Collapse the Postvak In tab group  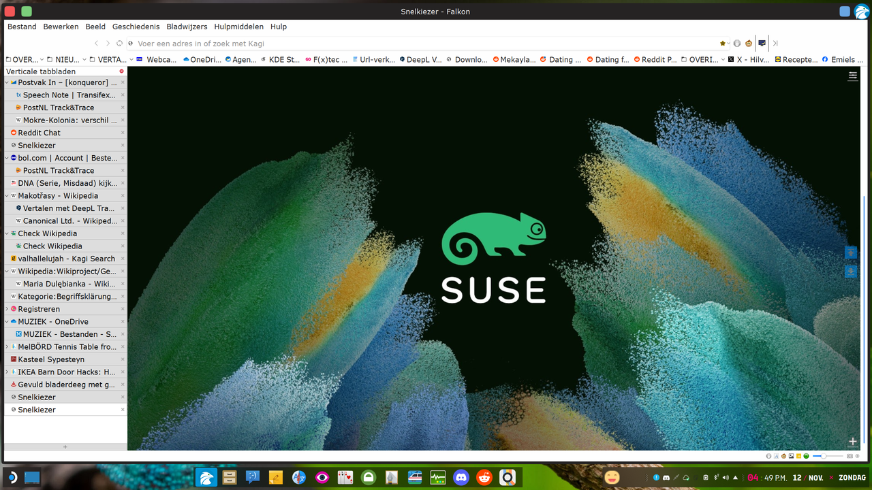7,82
